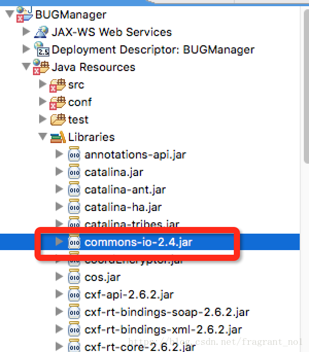Select cxf-api-2.6.2.jar entry
This screenshot has width=309, height=352.
(129, 295)
